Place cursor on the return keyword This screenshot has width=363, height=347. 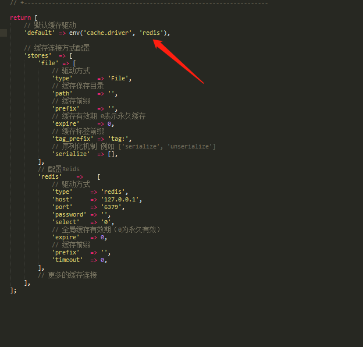[20, 17]
